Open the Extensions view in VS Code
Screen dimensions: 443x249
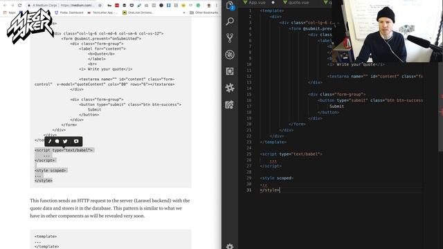click(x=230, y=71)
